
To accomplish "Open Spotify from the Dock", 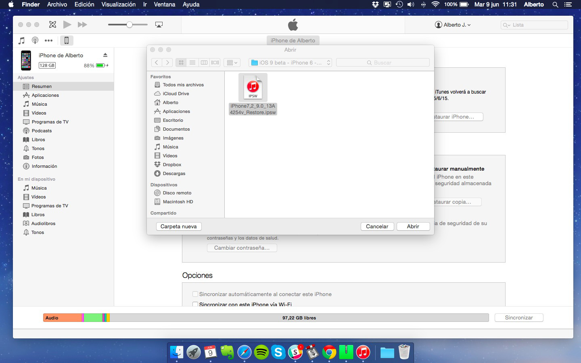I will tap(261, 352).
